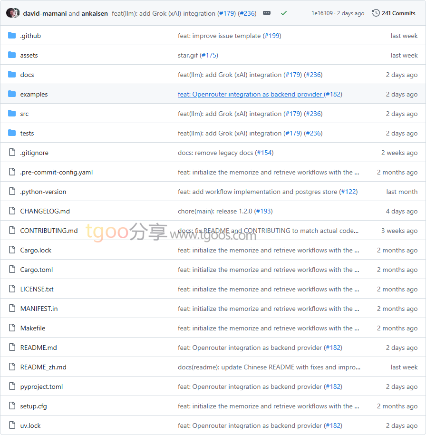426x435 pixels.
Task: Click the file icon beside Makefile
Action: coord(12,328)
